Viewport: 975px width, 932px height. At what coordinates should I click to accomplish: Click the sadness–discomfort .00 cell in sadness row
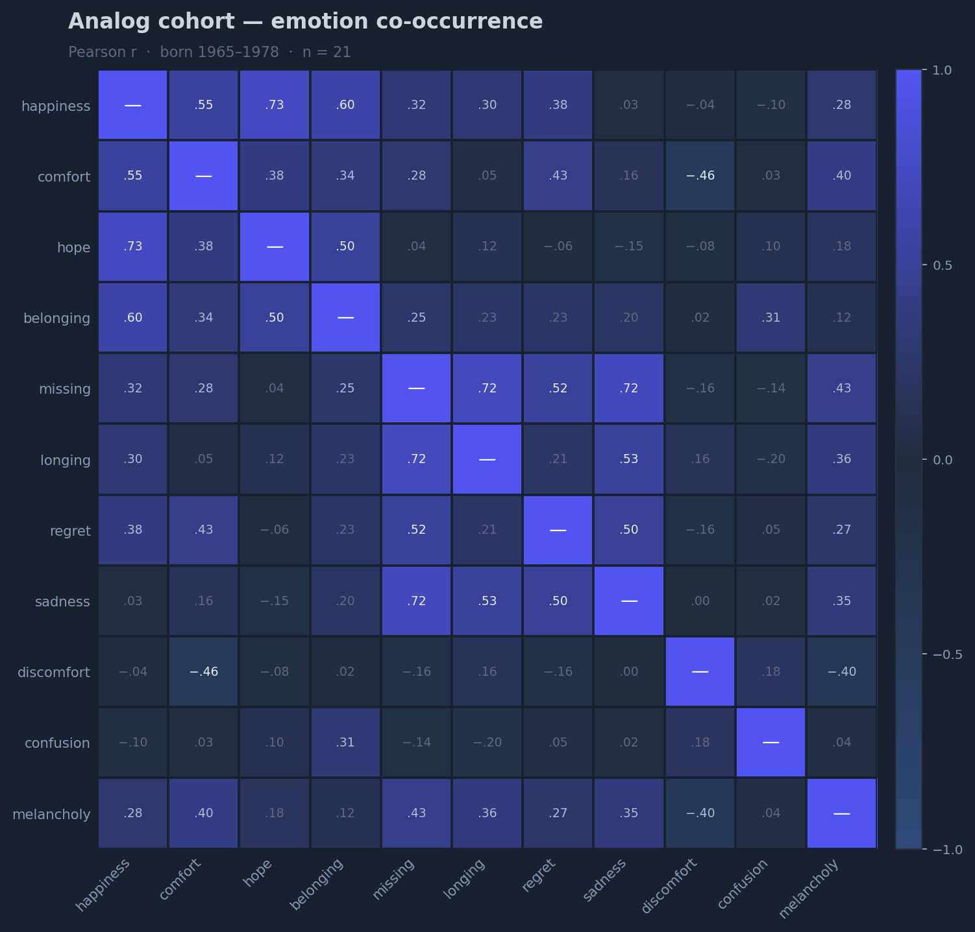(700, 601)
